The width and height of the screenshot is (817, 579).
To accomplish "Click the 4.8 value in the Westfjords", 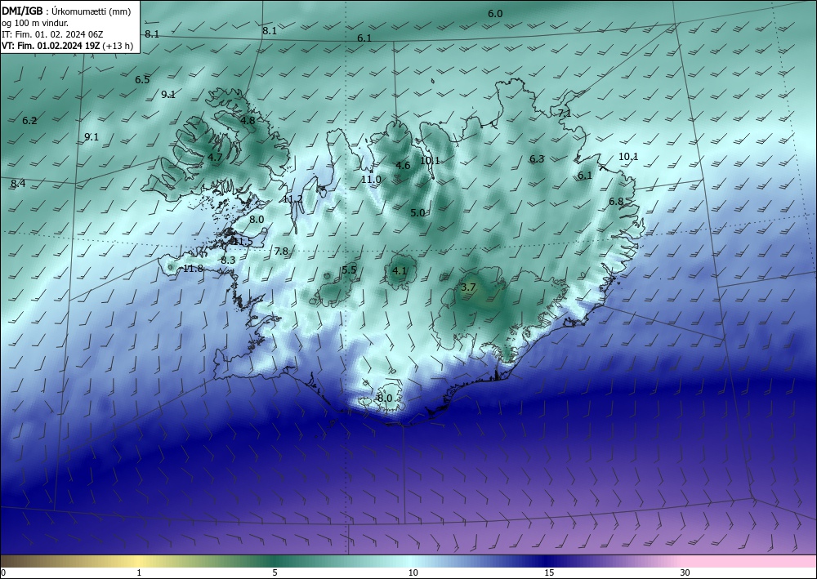I will [x=248, y=120].
